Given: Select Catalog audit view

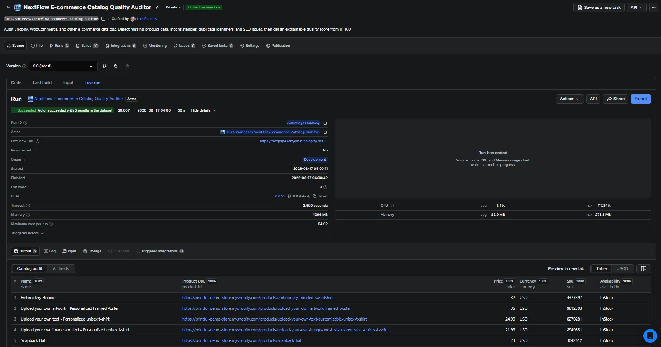Looking at the screenshot, I should click(30, 269).
